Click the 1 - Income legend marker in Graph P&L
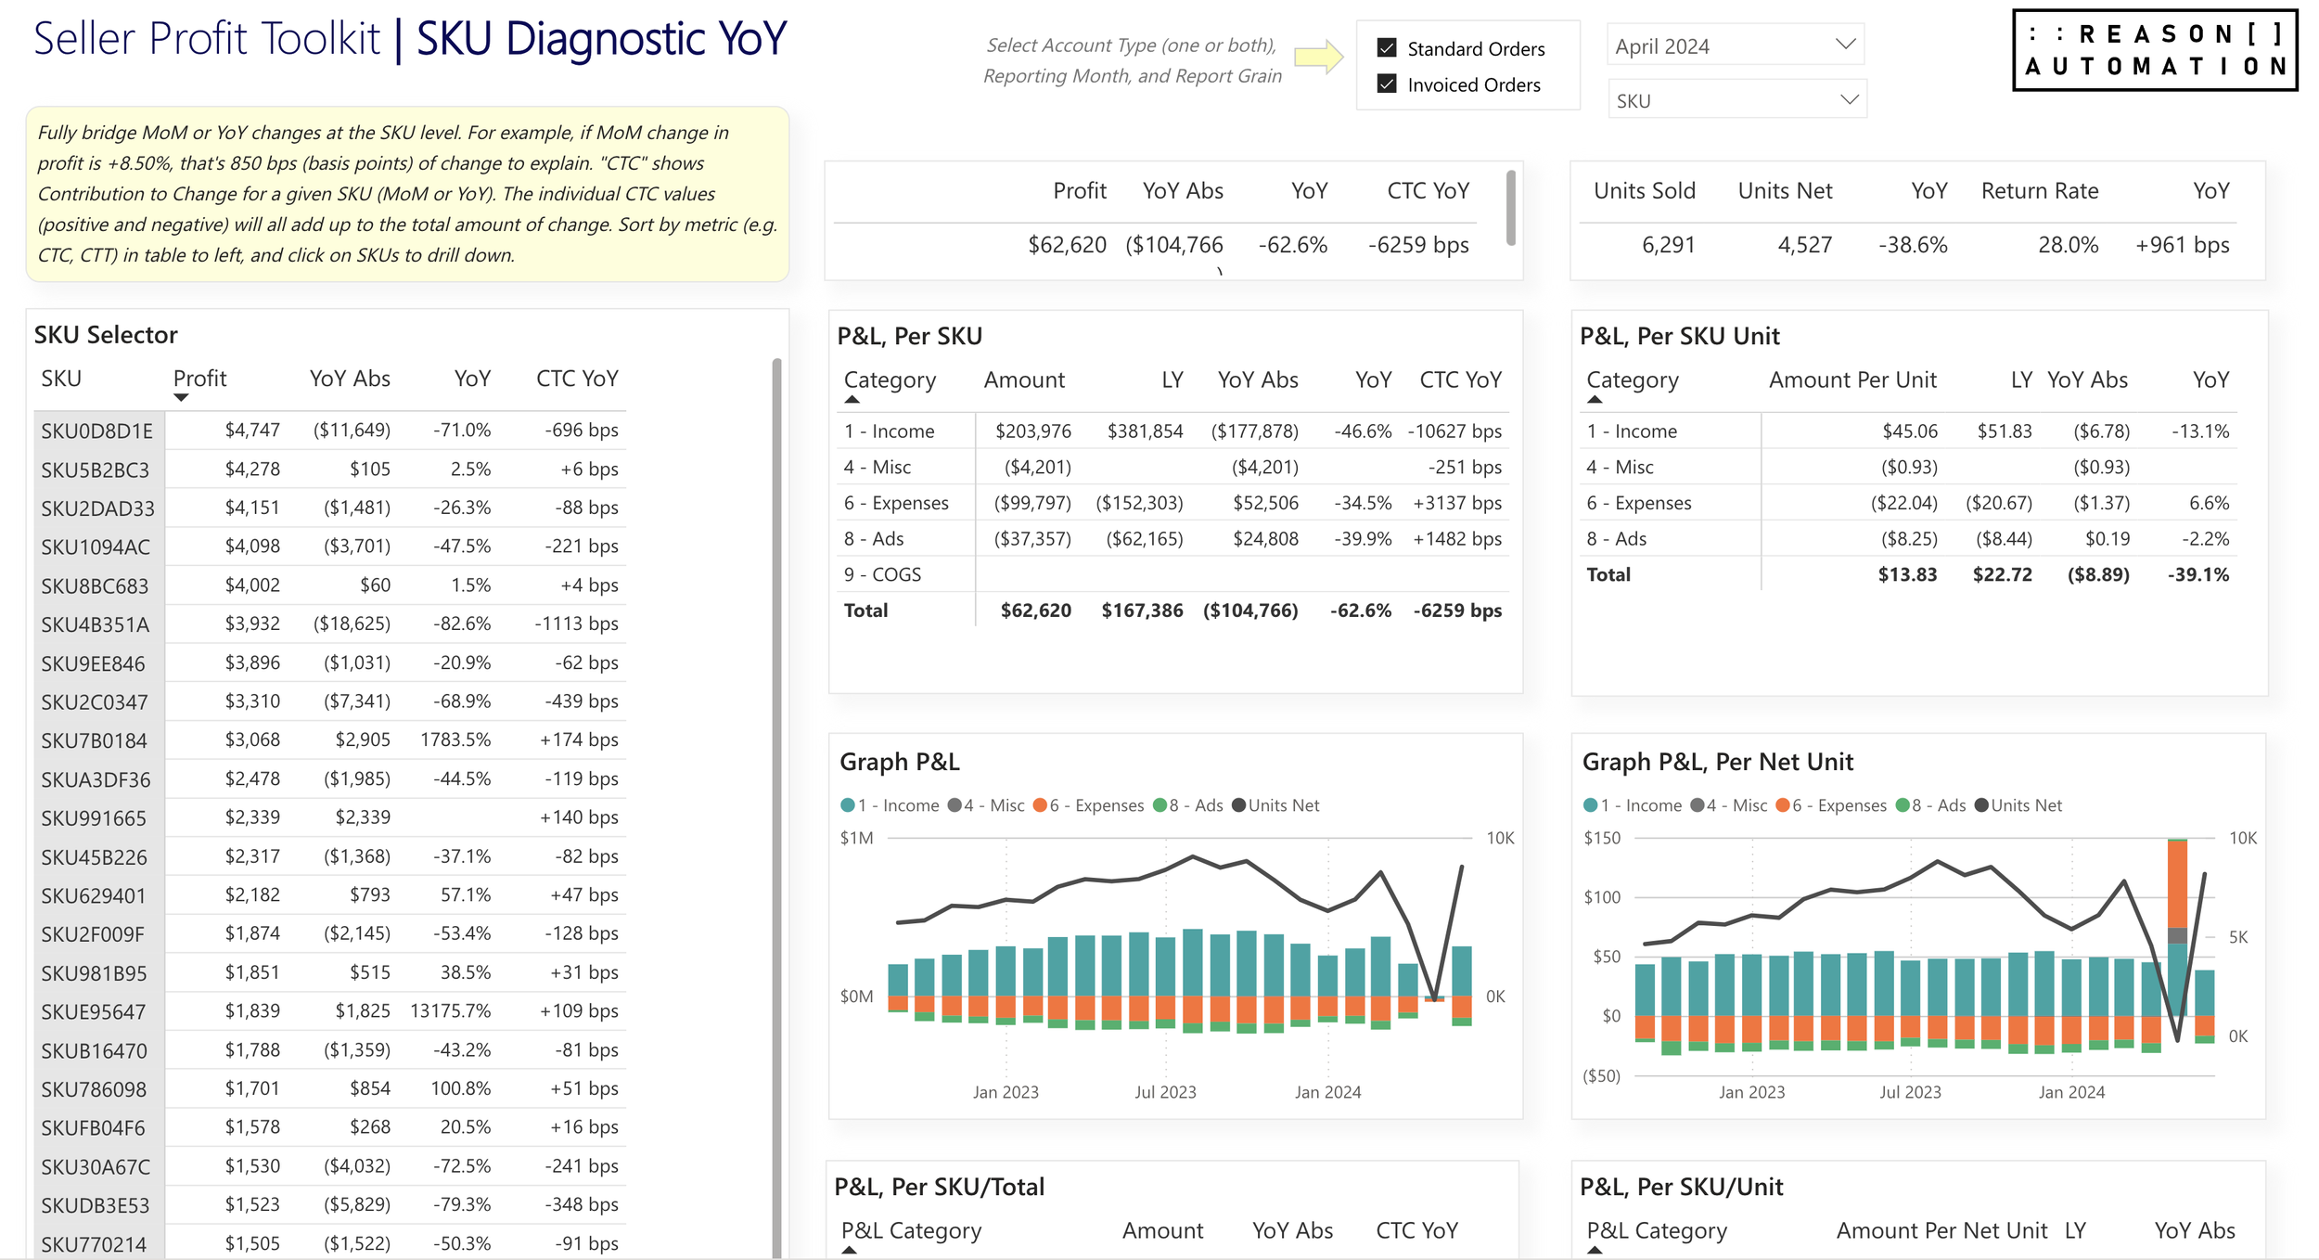This screenshot has height=1260, width=2319. pyautogui.click(x=847, y=805)
